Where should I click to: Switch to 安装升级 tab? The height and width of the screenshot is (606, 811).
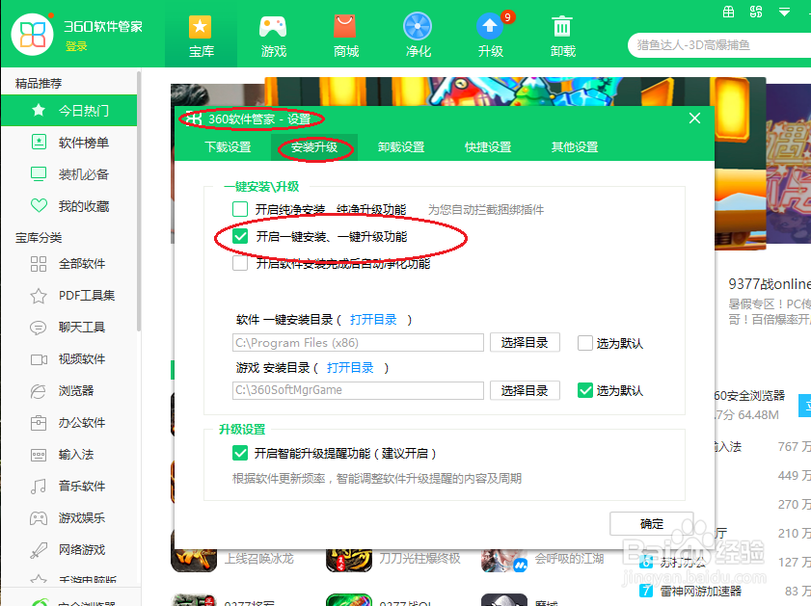pos(314,147)
